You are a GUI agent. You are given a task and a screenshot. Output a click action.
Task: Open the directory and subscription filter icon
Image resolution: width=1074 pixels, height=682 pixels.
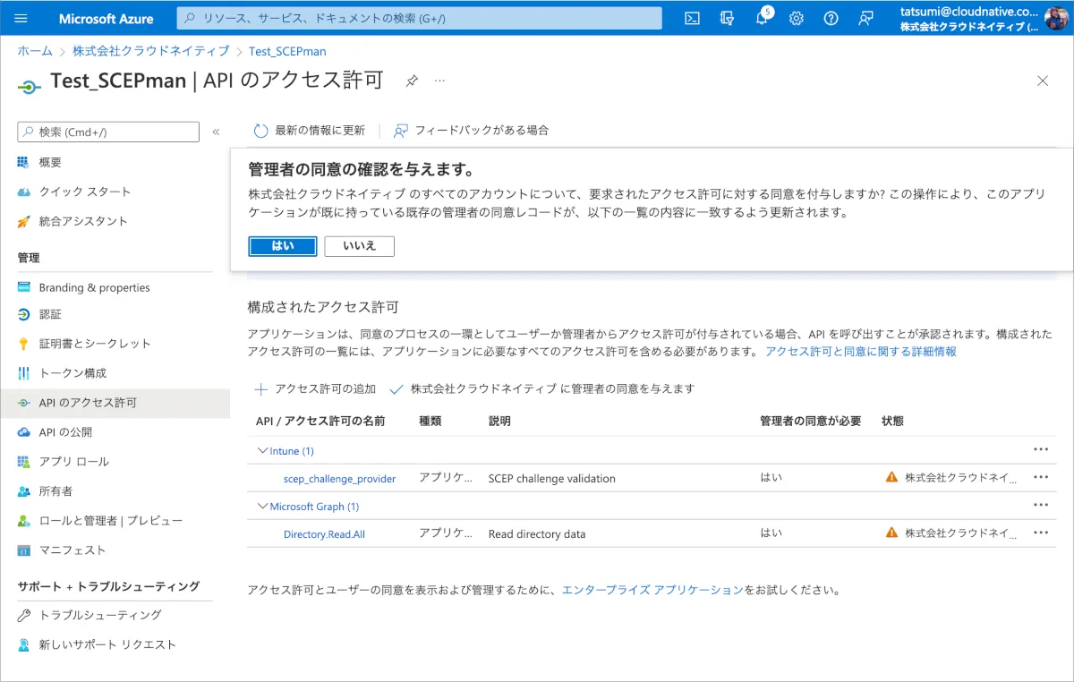point(727,18)
